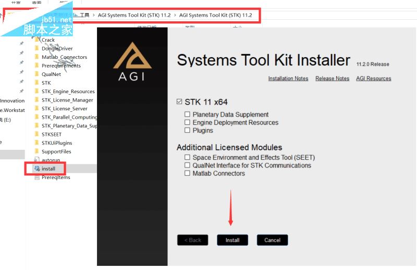Select the SupportFiles folder icon
Screen dimensions: 417x270
point(37,151)
